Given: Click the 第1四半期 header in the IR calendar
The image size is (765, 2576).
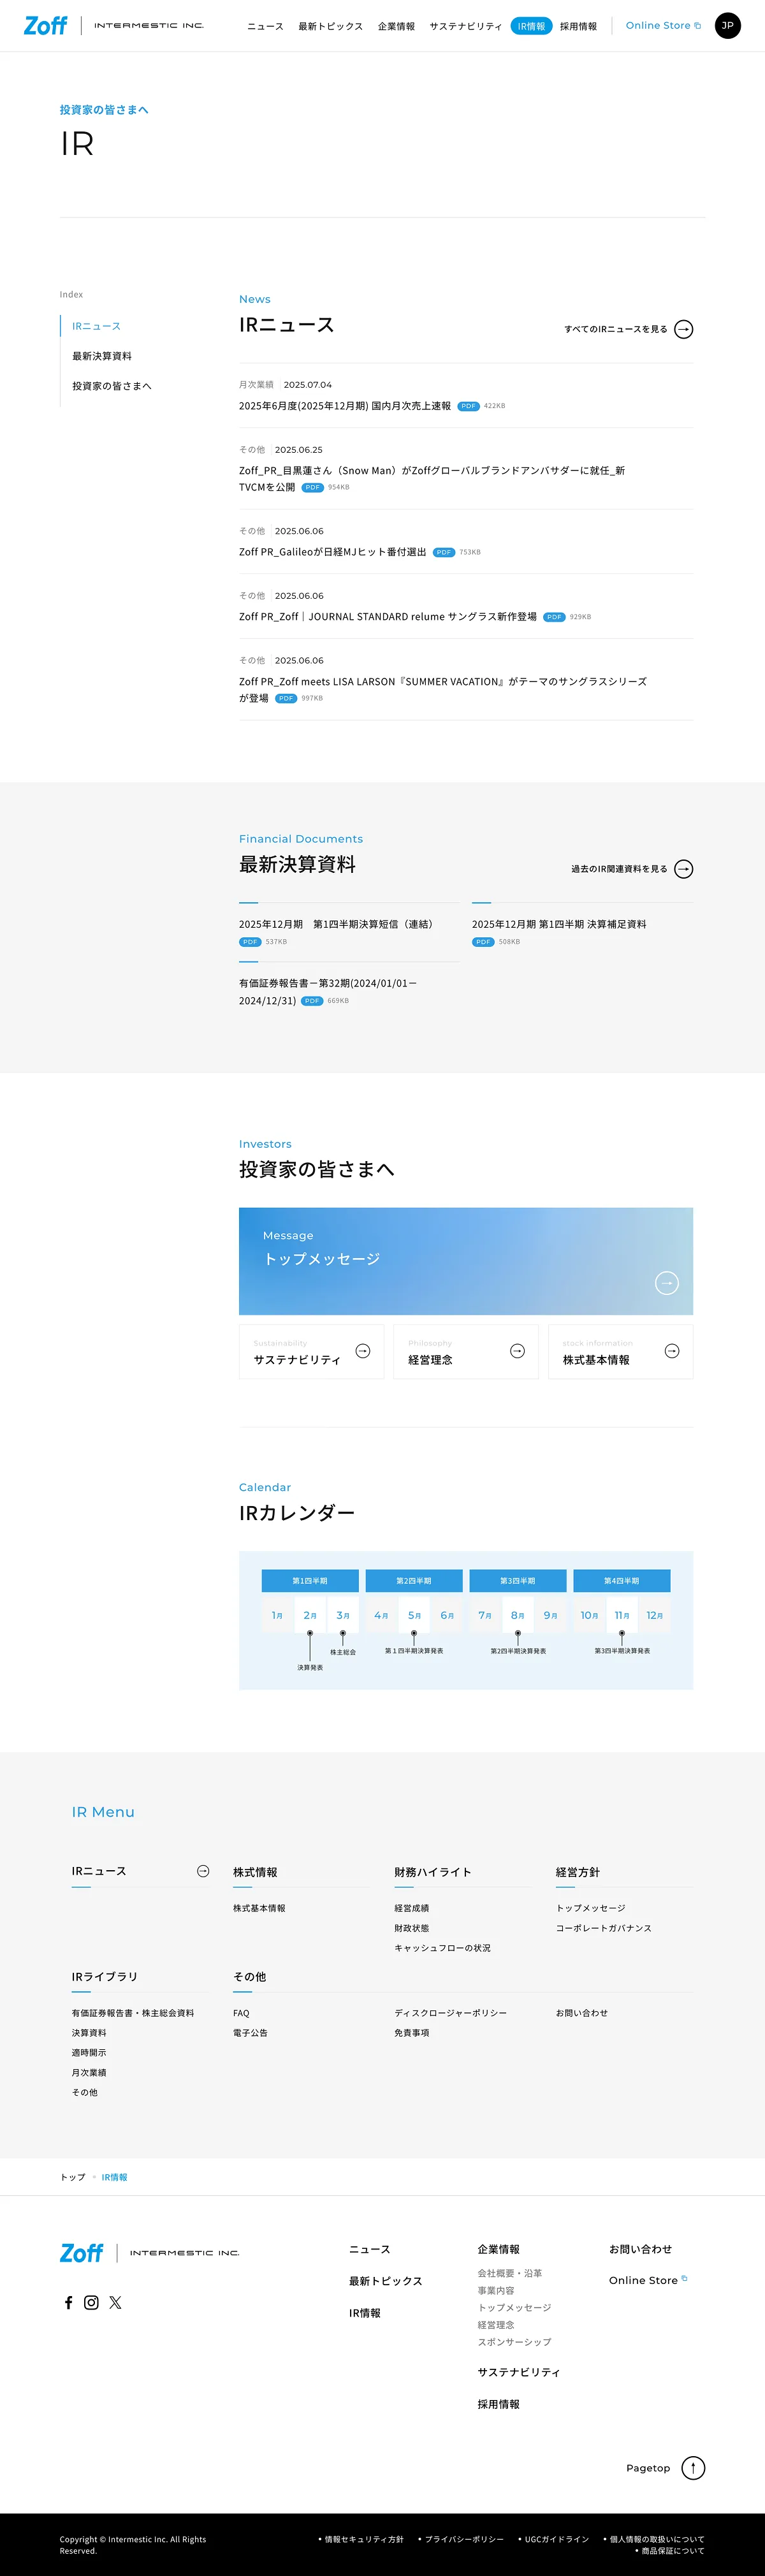Looking at the screenshot, I should coord(310,1581).
